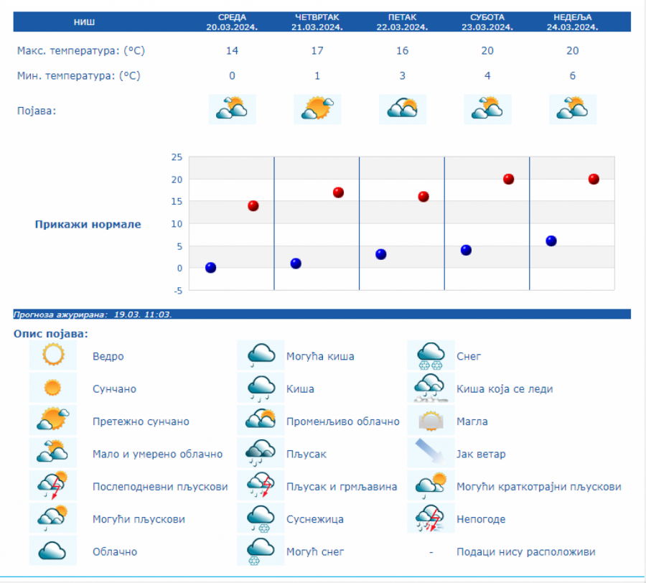646x583 pixels.
Task: Click the Sunday forecast weather icon
Action: point(572,109)
